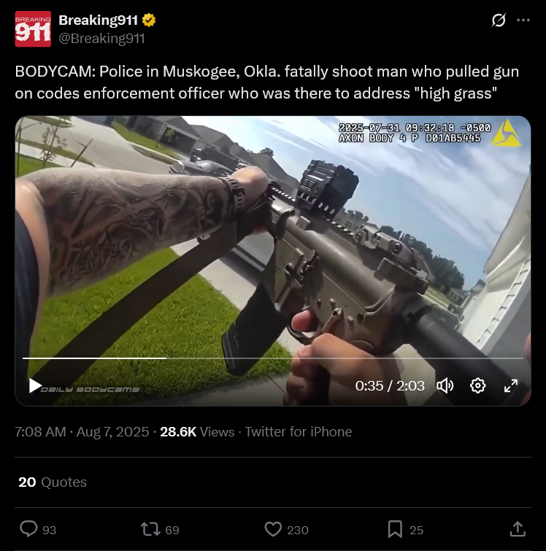Click the gold verified badge
The width and height of the screenshot is (546, 551).
point(149,20)
